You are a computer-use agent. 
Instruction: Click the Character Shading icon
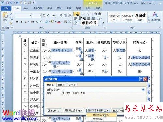click(66, 22)
